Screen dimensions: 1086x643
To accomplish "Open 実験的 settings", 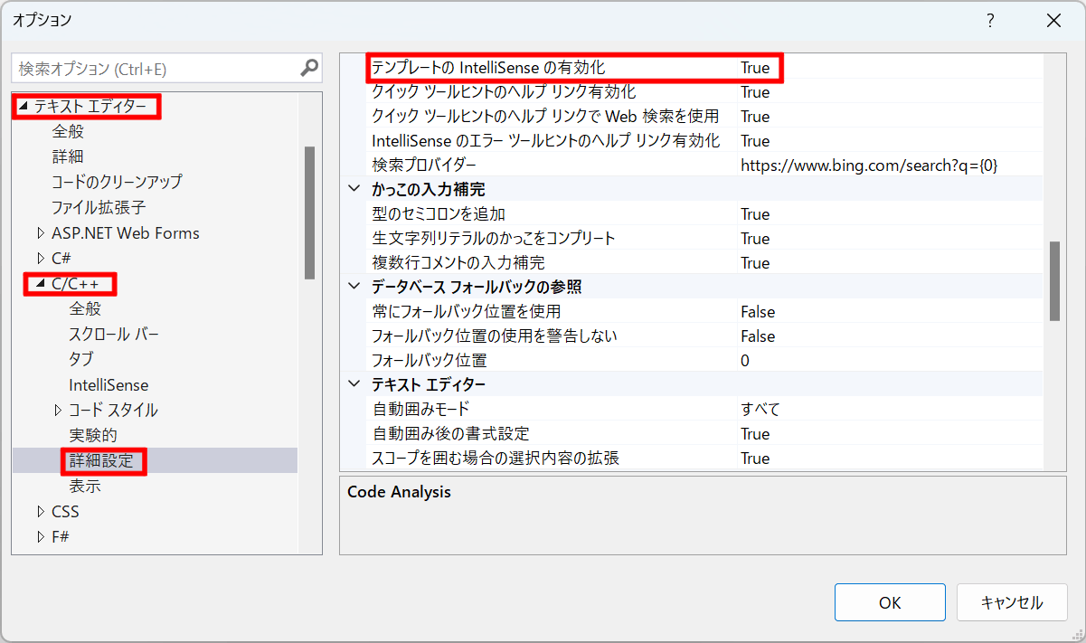I will click(x=93, y=435).
